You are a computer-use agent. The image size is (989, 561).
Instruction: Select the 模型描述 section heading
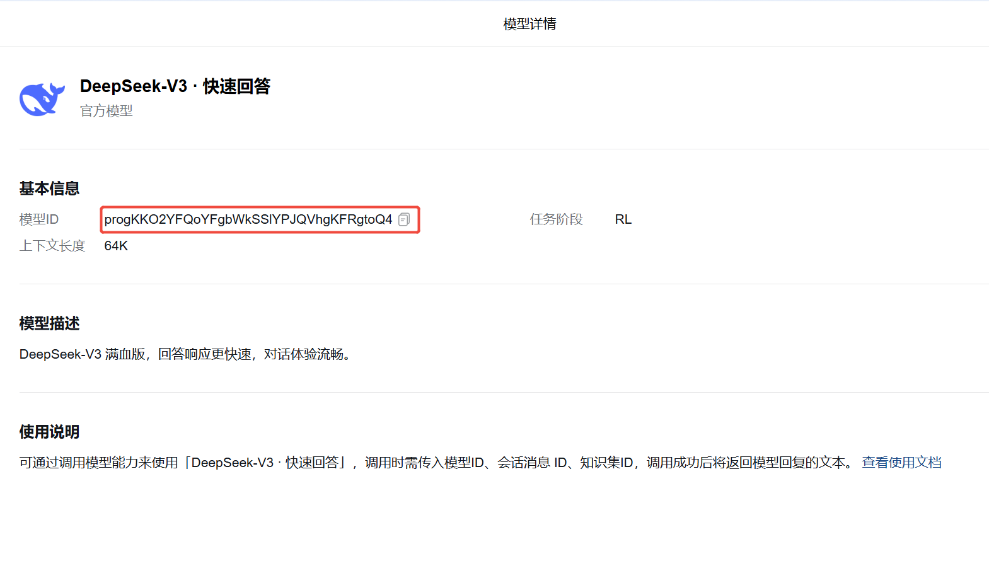[49, 323]
